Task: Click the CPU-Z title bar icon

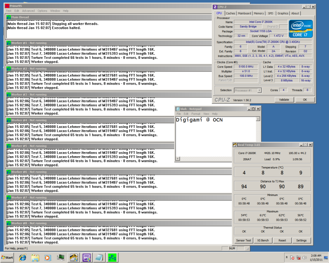Action: pyautogui.click(x=215, y=7)
